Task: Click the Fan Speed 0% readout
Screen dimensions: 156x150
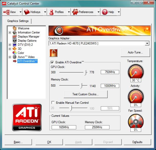Action: click(136, 130)
